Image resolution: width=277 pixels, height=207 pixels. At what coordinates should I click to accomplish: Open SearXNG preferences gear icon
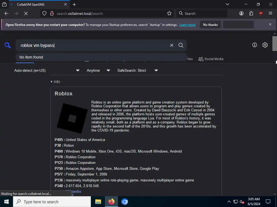pyautogui.click(x=265, y=45)
